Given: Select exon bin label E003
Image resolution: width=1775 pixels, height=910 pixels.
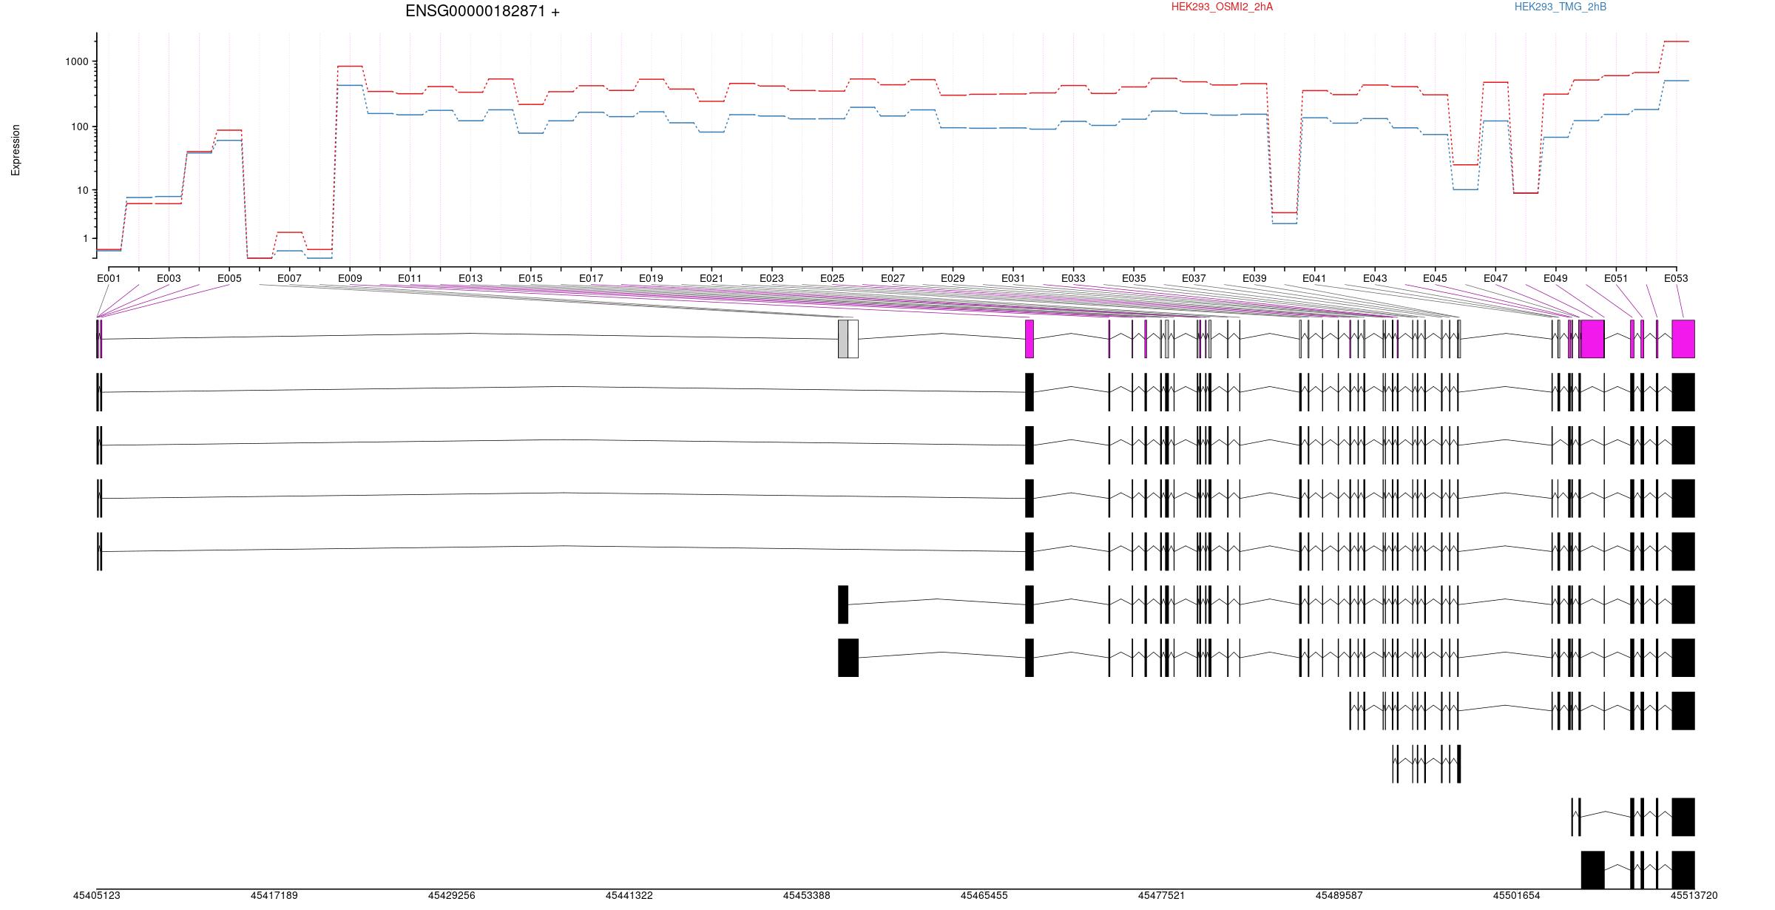Looking at the screenshot, I should pos(169,278).
